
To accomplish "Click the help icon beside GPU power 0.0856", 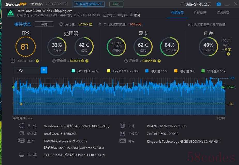I will 159,61.
